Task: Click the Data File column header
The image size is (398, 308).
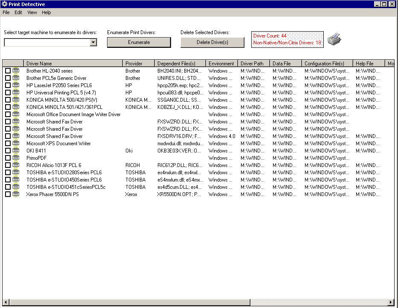Action: [285, 64]
